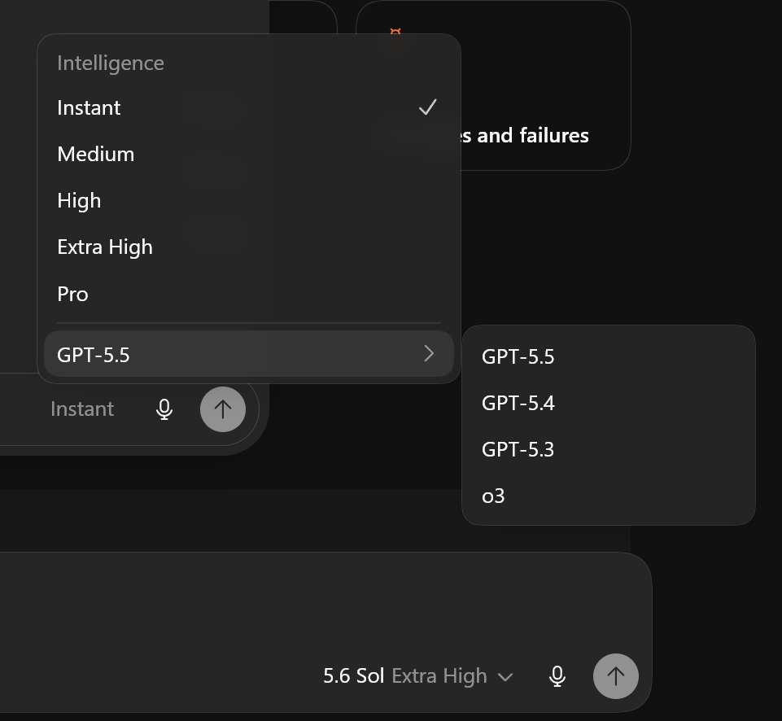Click the microphone icon next to 5.6 Sol
782x721 pixels.
[x=557, y=676]
